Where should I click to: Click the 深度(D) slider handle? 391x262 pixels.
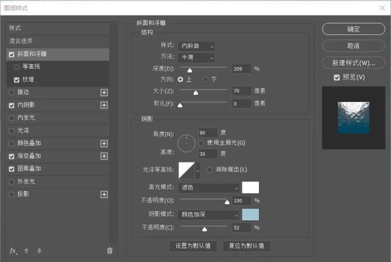pyautogui.click(x=190, y=70)
